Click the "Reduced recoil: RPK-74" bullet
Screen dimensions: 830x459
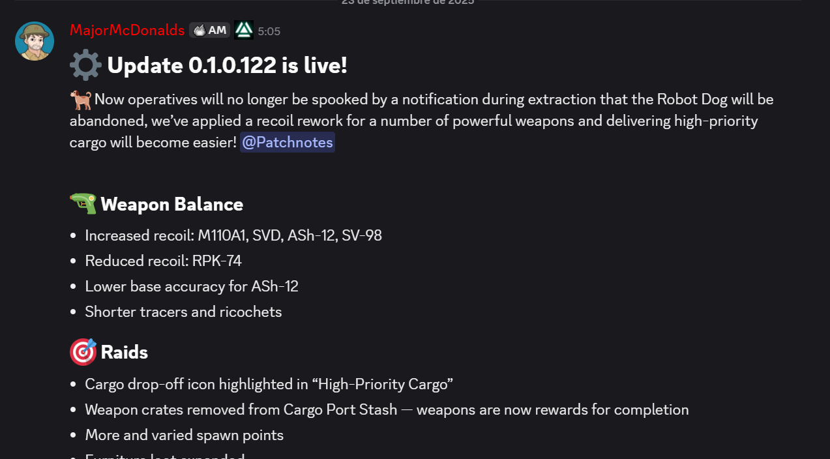tap(164, 261)
